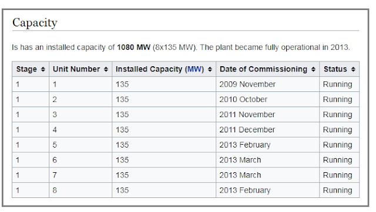Click the 2010 October cell
The image size is (376, 212).
point(268,99)
